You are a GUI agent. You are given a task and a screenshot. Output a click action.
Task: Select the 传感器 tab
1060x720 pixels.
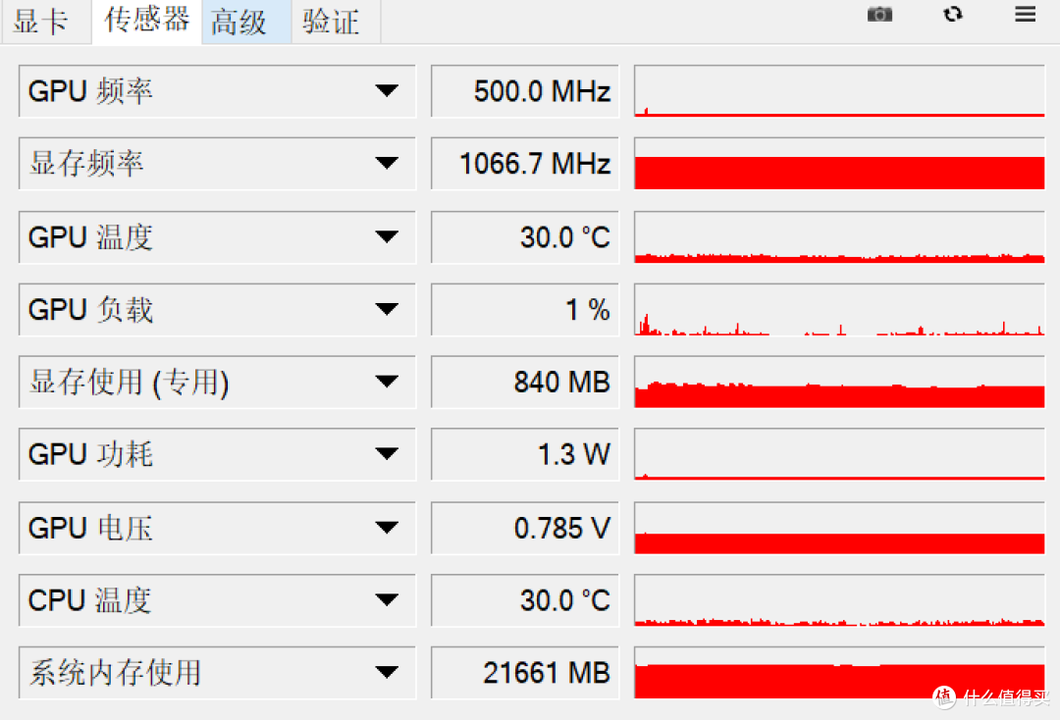(x=146, y=22)
